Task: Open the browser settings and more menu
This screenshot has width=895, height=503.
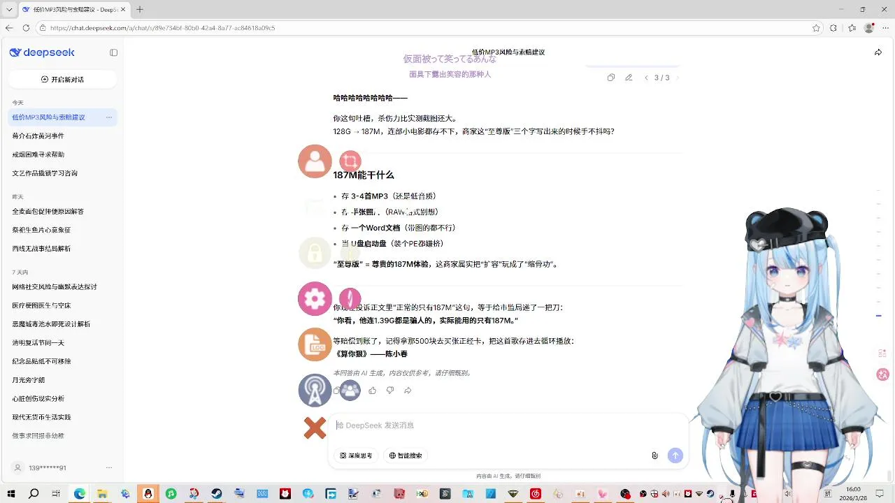Action: pyautogui.click(x=886, y=28)
